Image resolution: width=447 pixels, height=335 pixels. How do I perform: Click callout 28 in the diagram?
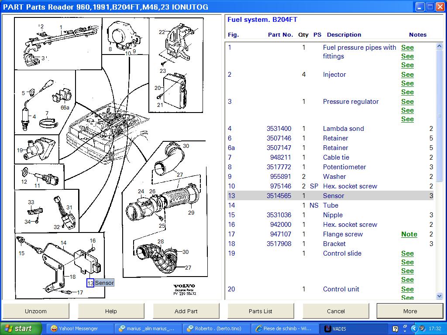click(x=161, y=241)
